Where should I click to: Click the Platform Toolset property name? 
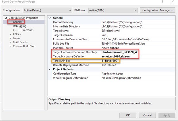(63, 48)
